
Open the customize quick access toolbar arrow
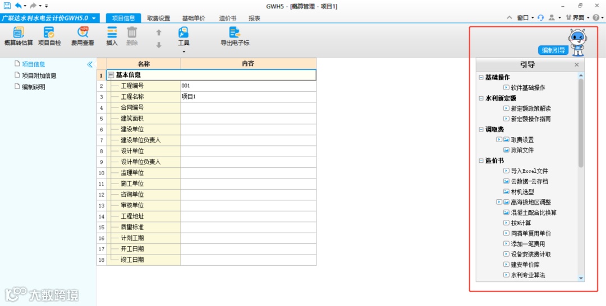[x=47, y=6]
